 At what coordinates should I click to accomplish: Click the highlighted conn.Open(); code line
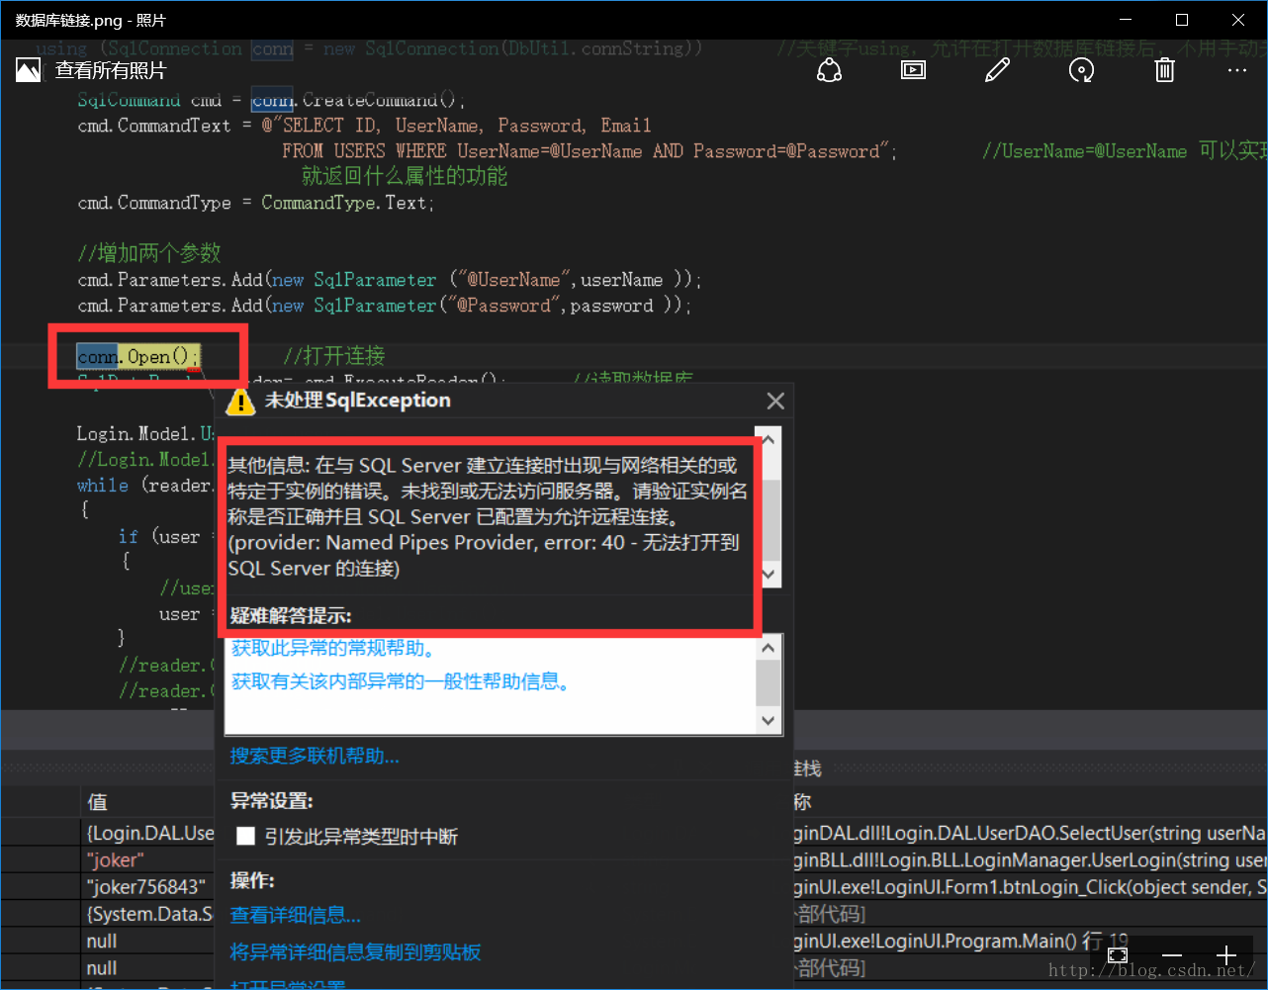click(x=138, y=356)
